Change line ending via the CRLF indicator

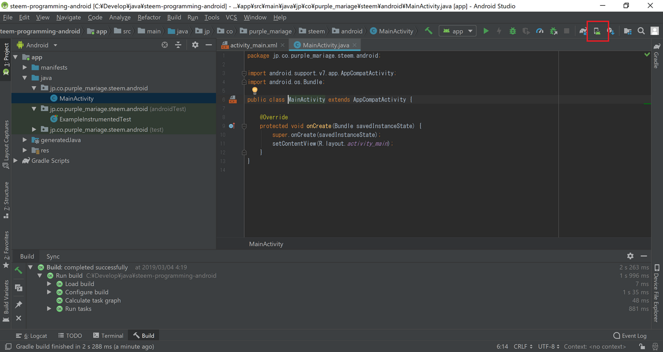click(521, 346)
